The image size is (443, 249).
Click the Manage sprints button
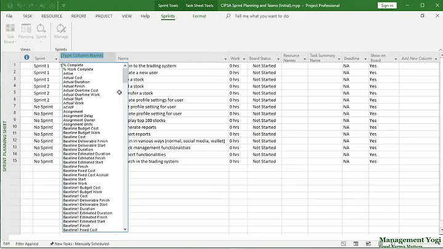pyautogui.click(x=61, y=31)
